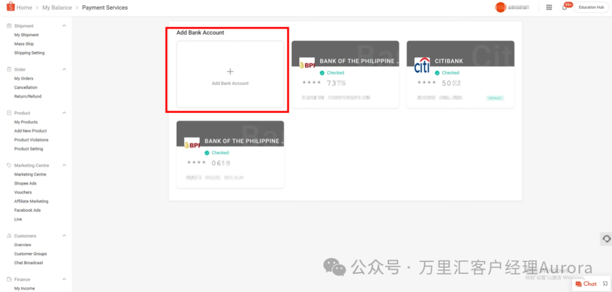Open customers Overview
The height and width of the screenshot is (292, 612).
click(23, 245)
